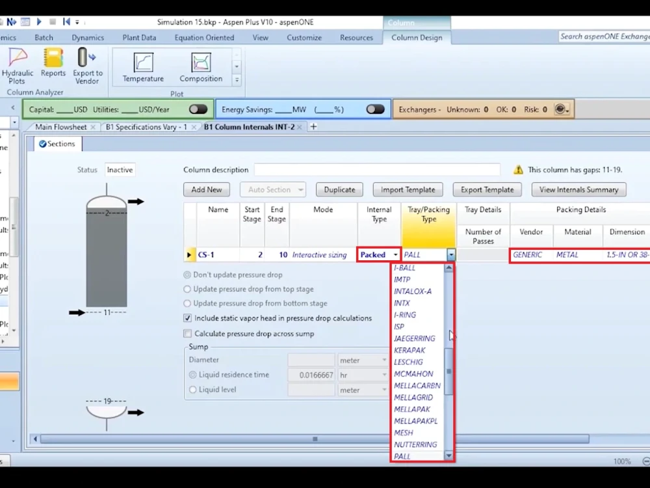Toggle the Capital and Utilities cost display
650x488 pixels.
(198, 108)
